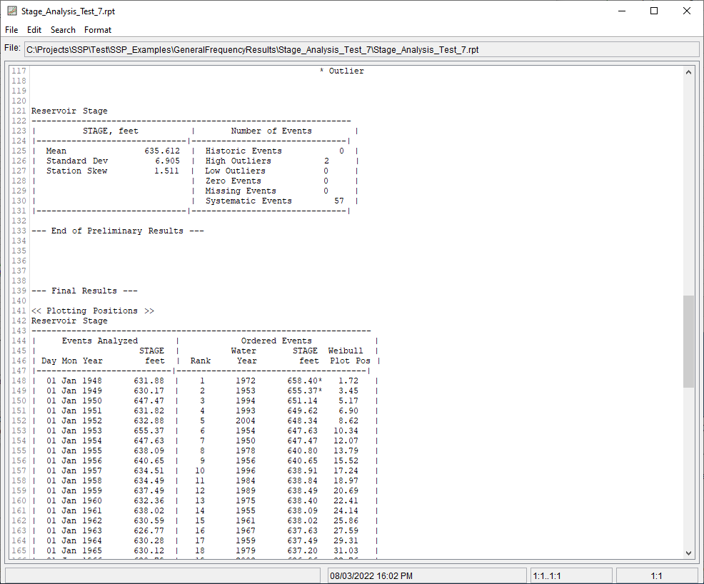The height and width of the screenshot is (584, 704).
Task: Close the Stage_Analysis_Test_7.rpt window
Action: [686, 11]
